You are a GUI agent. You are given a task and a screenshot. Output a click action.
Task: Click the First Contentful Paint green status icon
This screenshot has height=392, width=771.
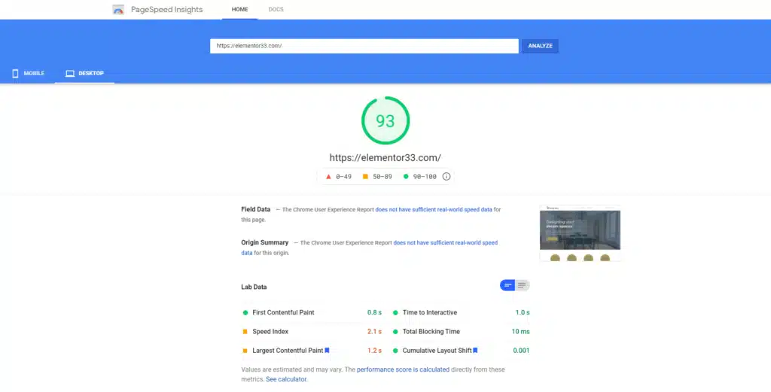coord(245,312)
